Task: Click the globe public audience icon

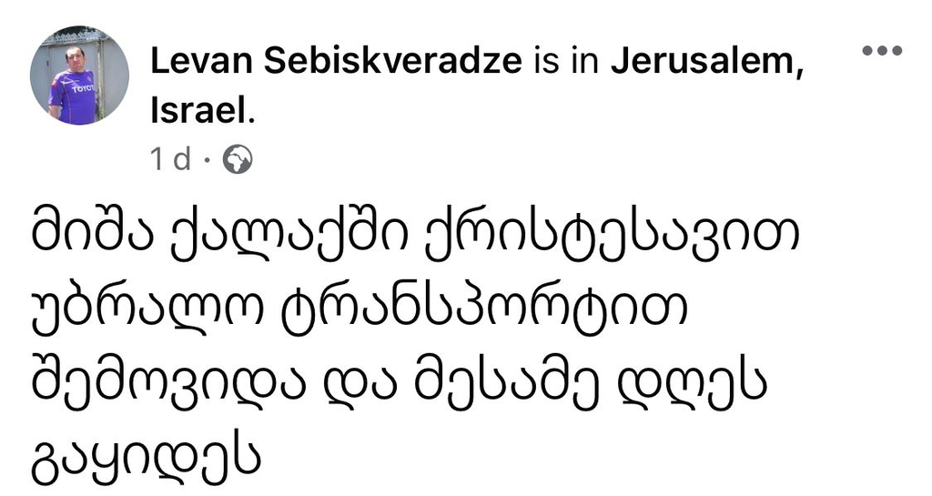Action: click(238, 160)
